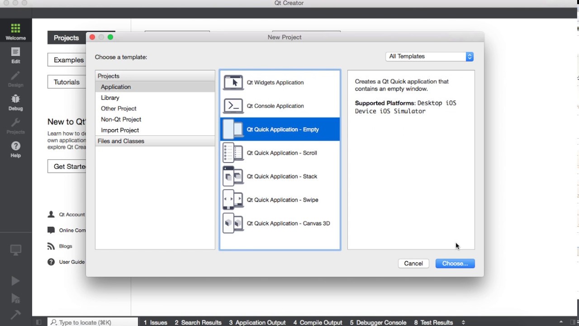Switch to Debug mode in the sidebar

[16, 102]
